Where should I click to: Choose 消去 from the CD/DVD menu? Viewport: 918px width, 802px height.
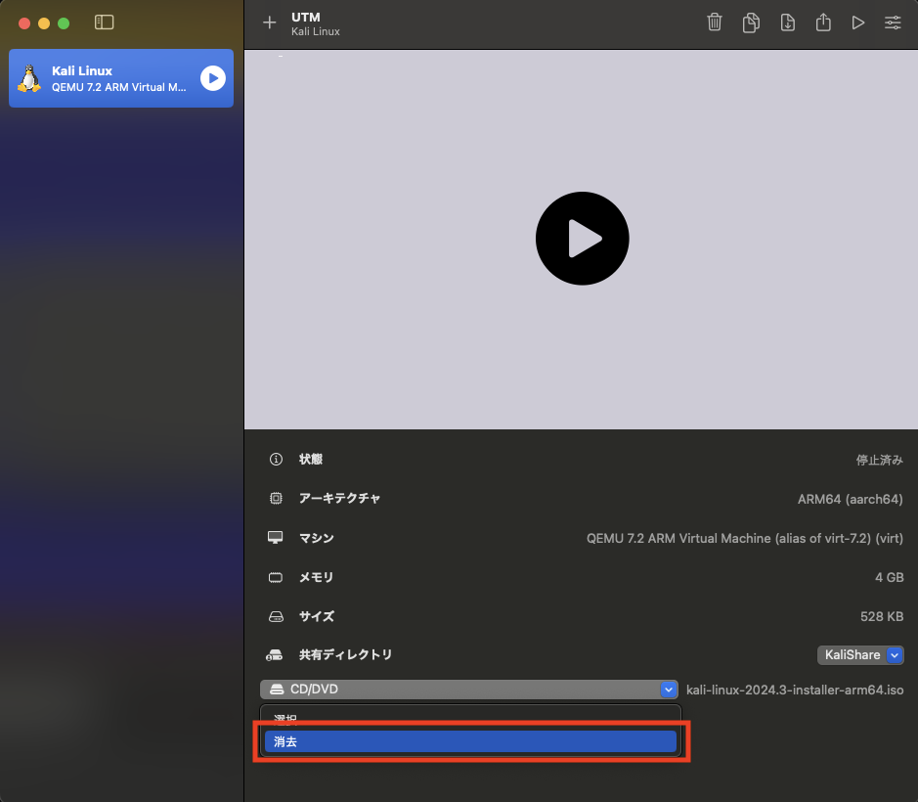click(x=470, y=741)
